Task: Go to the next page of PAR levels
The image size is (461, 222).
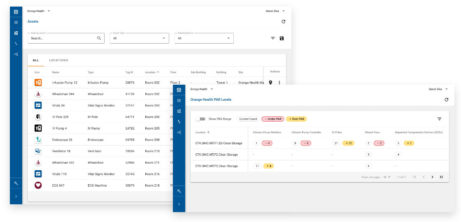Action: pos(432,177)
